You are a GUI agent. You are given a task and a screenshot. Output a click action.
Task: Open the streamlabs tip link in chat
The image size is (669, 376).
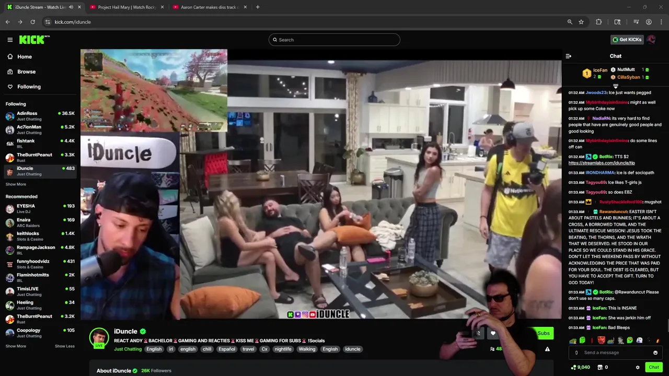point(602,163)
